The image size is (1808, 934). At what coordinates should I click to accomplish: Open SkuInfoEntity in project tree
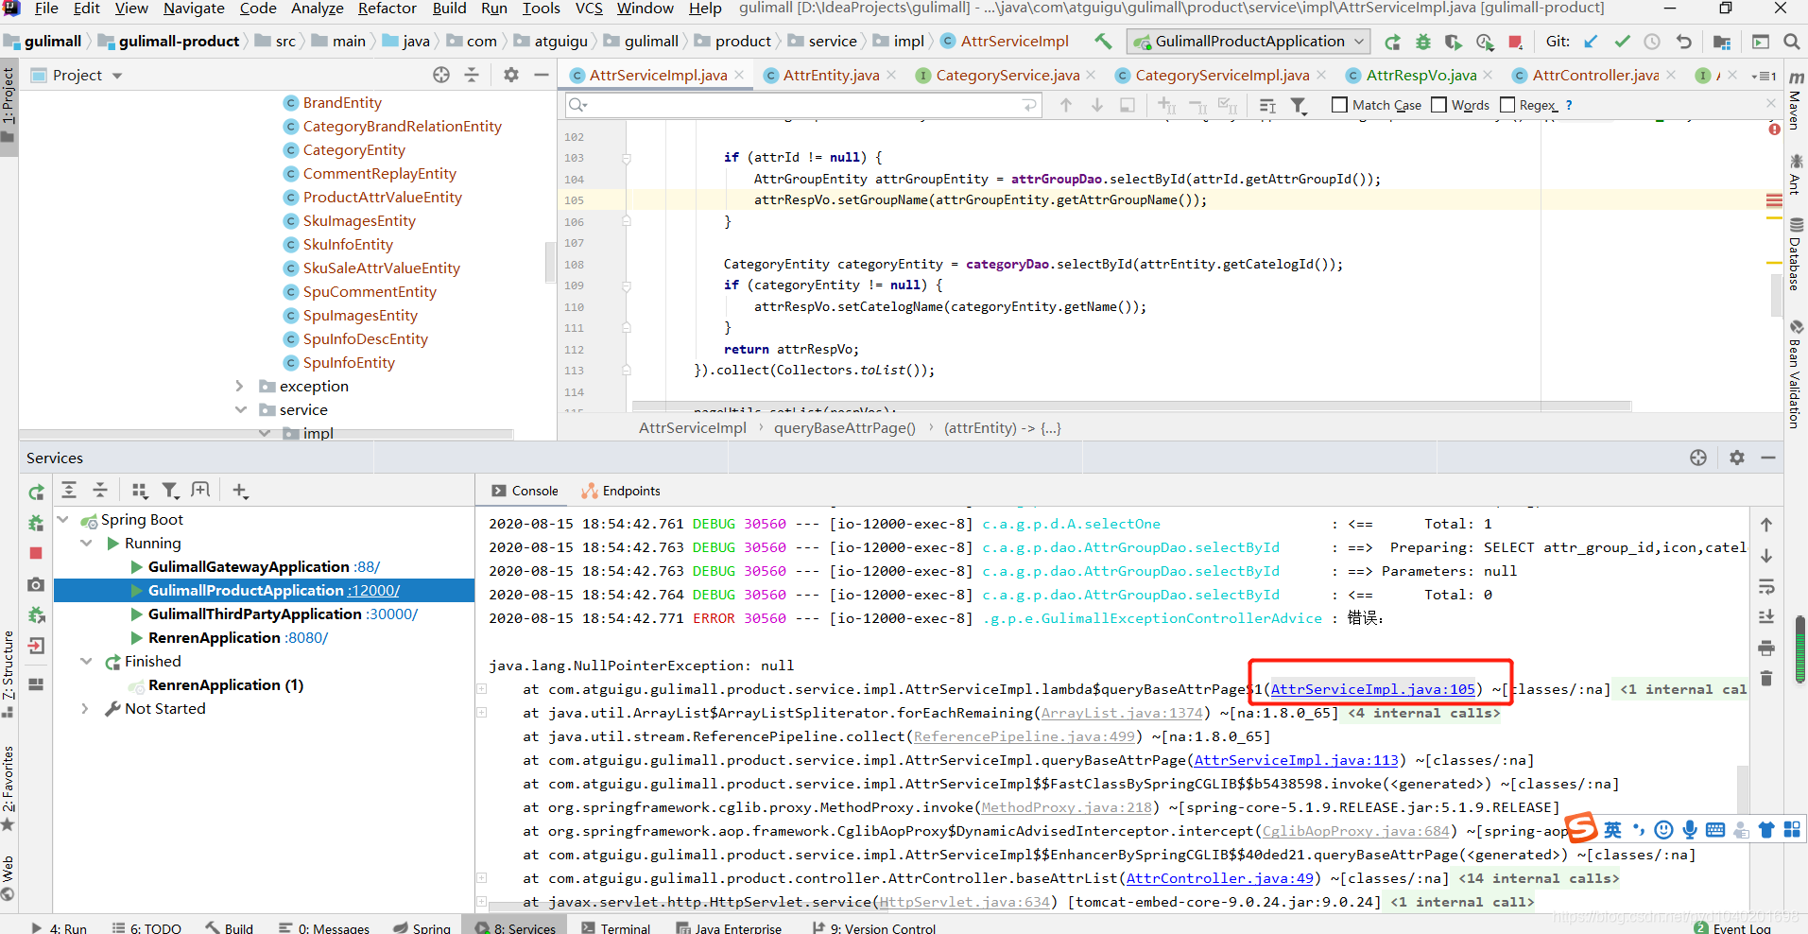pyautogui.click(x=347, y=244)
